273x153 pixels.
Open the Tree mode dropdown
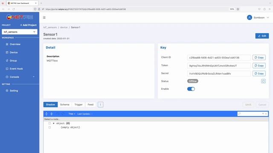[x=72, y=114]
